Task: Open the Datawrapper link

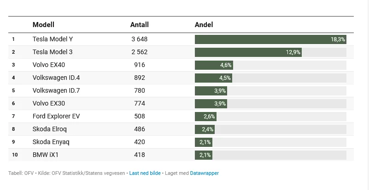Action: (x=204, y=173)
